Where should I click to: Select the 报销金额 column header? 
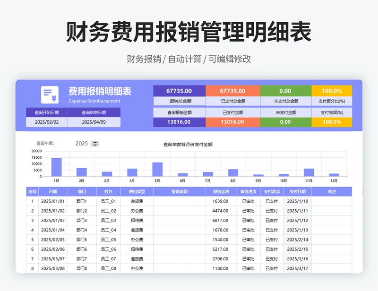(x=221, y=192)
